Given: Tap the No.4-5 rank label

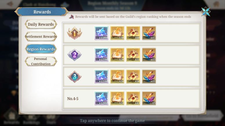Looking at the screenshot, I should click(73, 98).
